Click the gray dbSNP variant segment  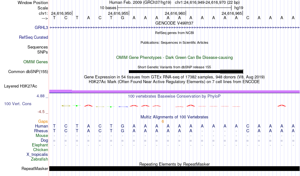[x=231, y=71]
